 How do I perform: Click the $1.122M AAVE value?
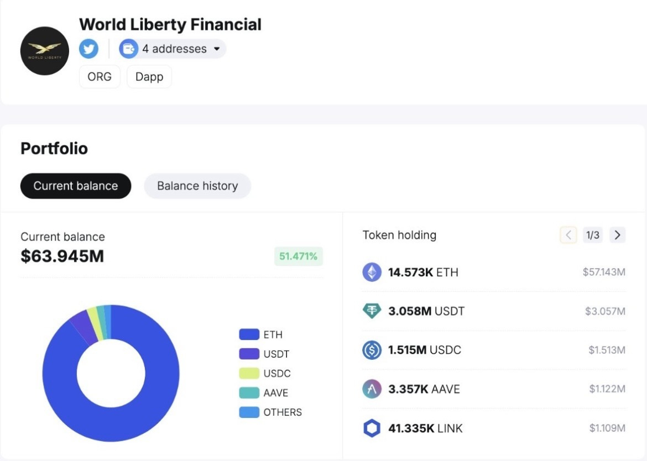point(607,389)
